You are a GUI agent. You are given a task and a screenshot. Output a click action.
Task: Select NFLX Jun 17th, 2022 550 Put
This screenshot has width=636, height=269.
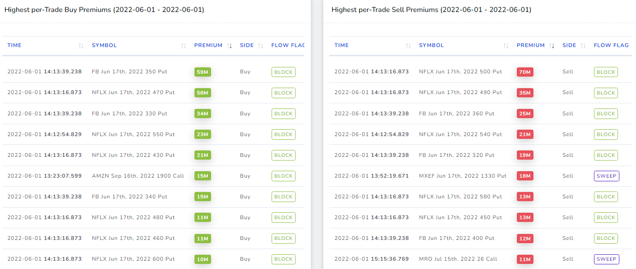[133, 134]
